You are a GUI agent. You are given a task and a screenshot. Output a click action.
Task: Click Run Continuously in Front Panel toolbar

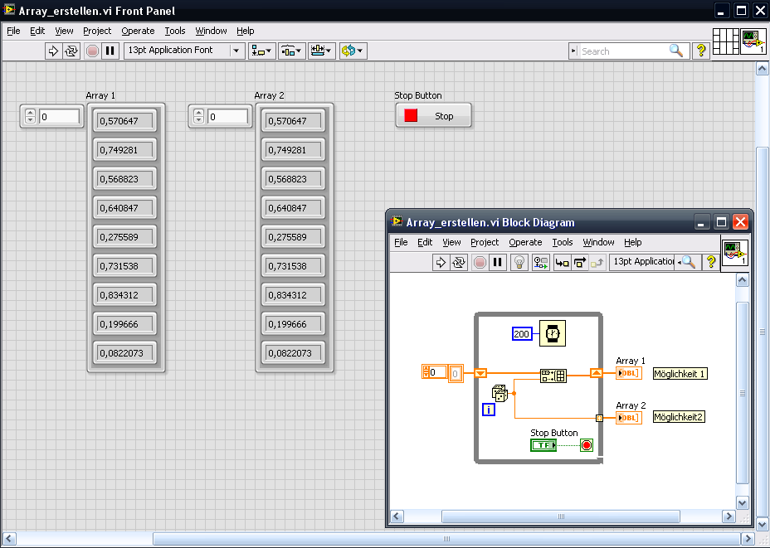71,51
